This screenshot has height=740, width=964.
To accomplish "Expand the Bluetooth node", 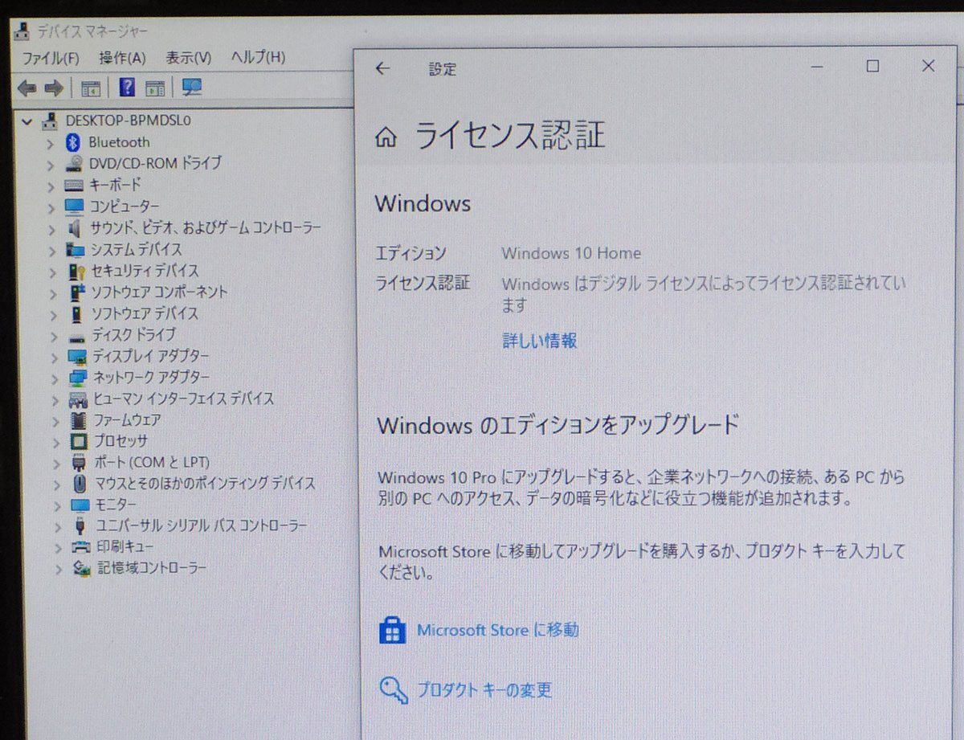I will 51,143.
